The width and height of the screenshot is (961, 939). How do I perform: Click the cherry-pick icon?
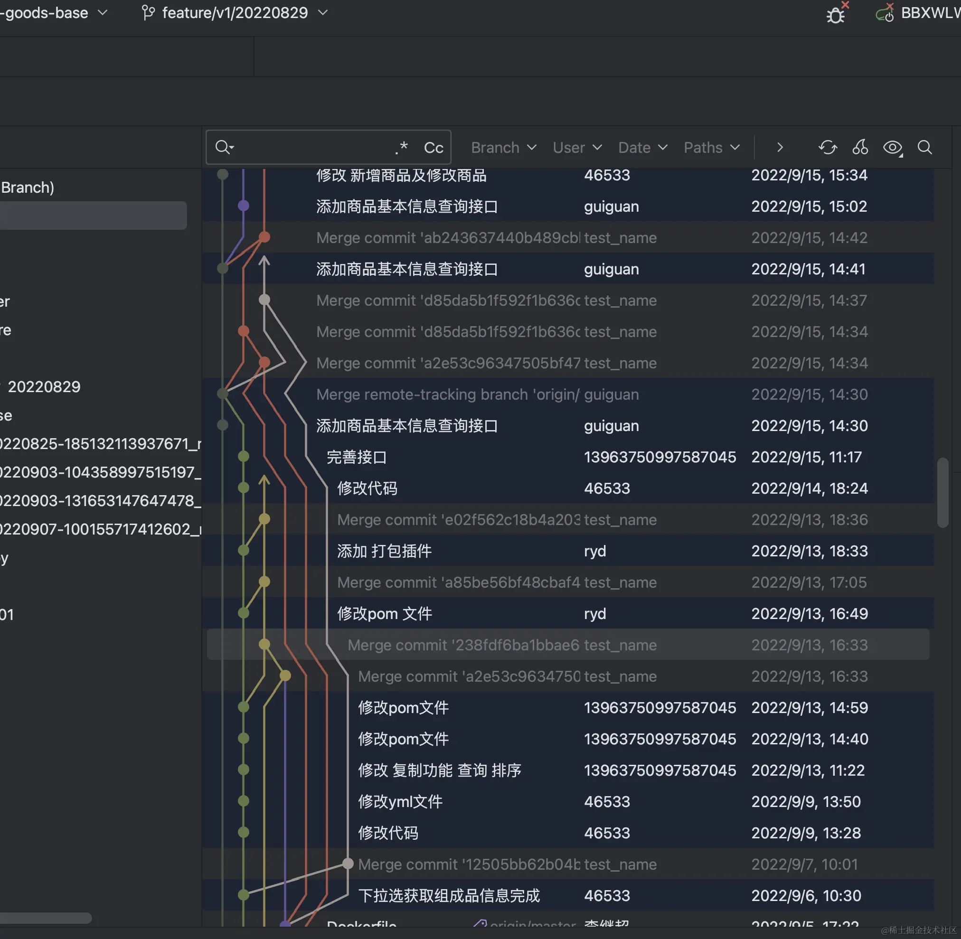860,148
